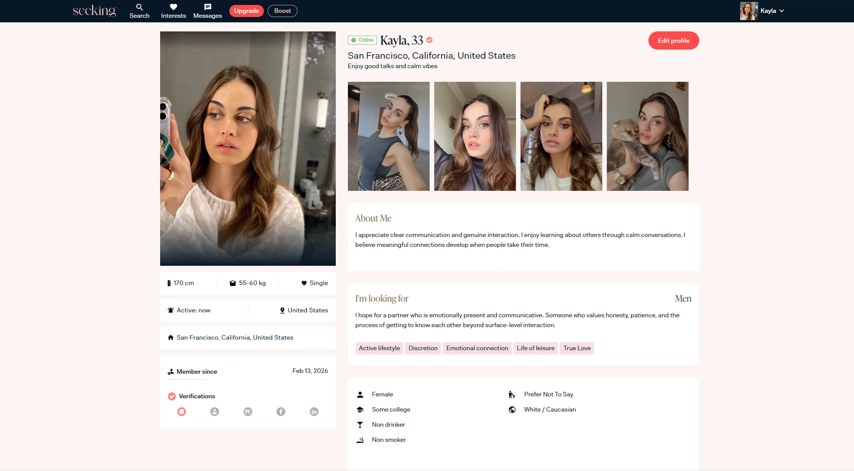Click the seeking logo to go home
The height and width of the screenshot is (471, 854).
pyautogui.click(x=94, y=11)
